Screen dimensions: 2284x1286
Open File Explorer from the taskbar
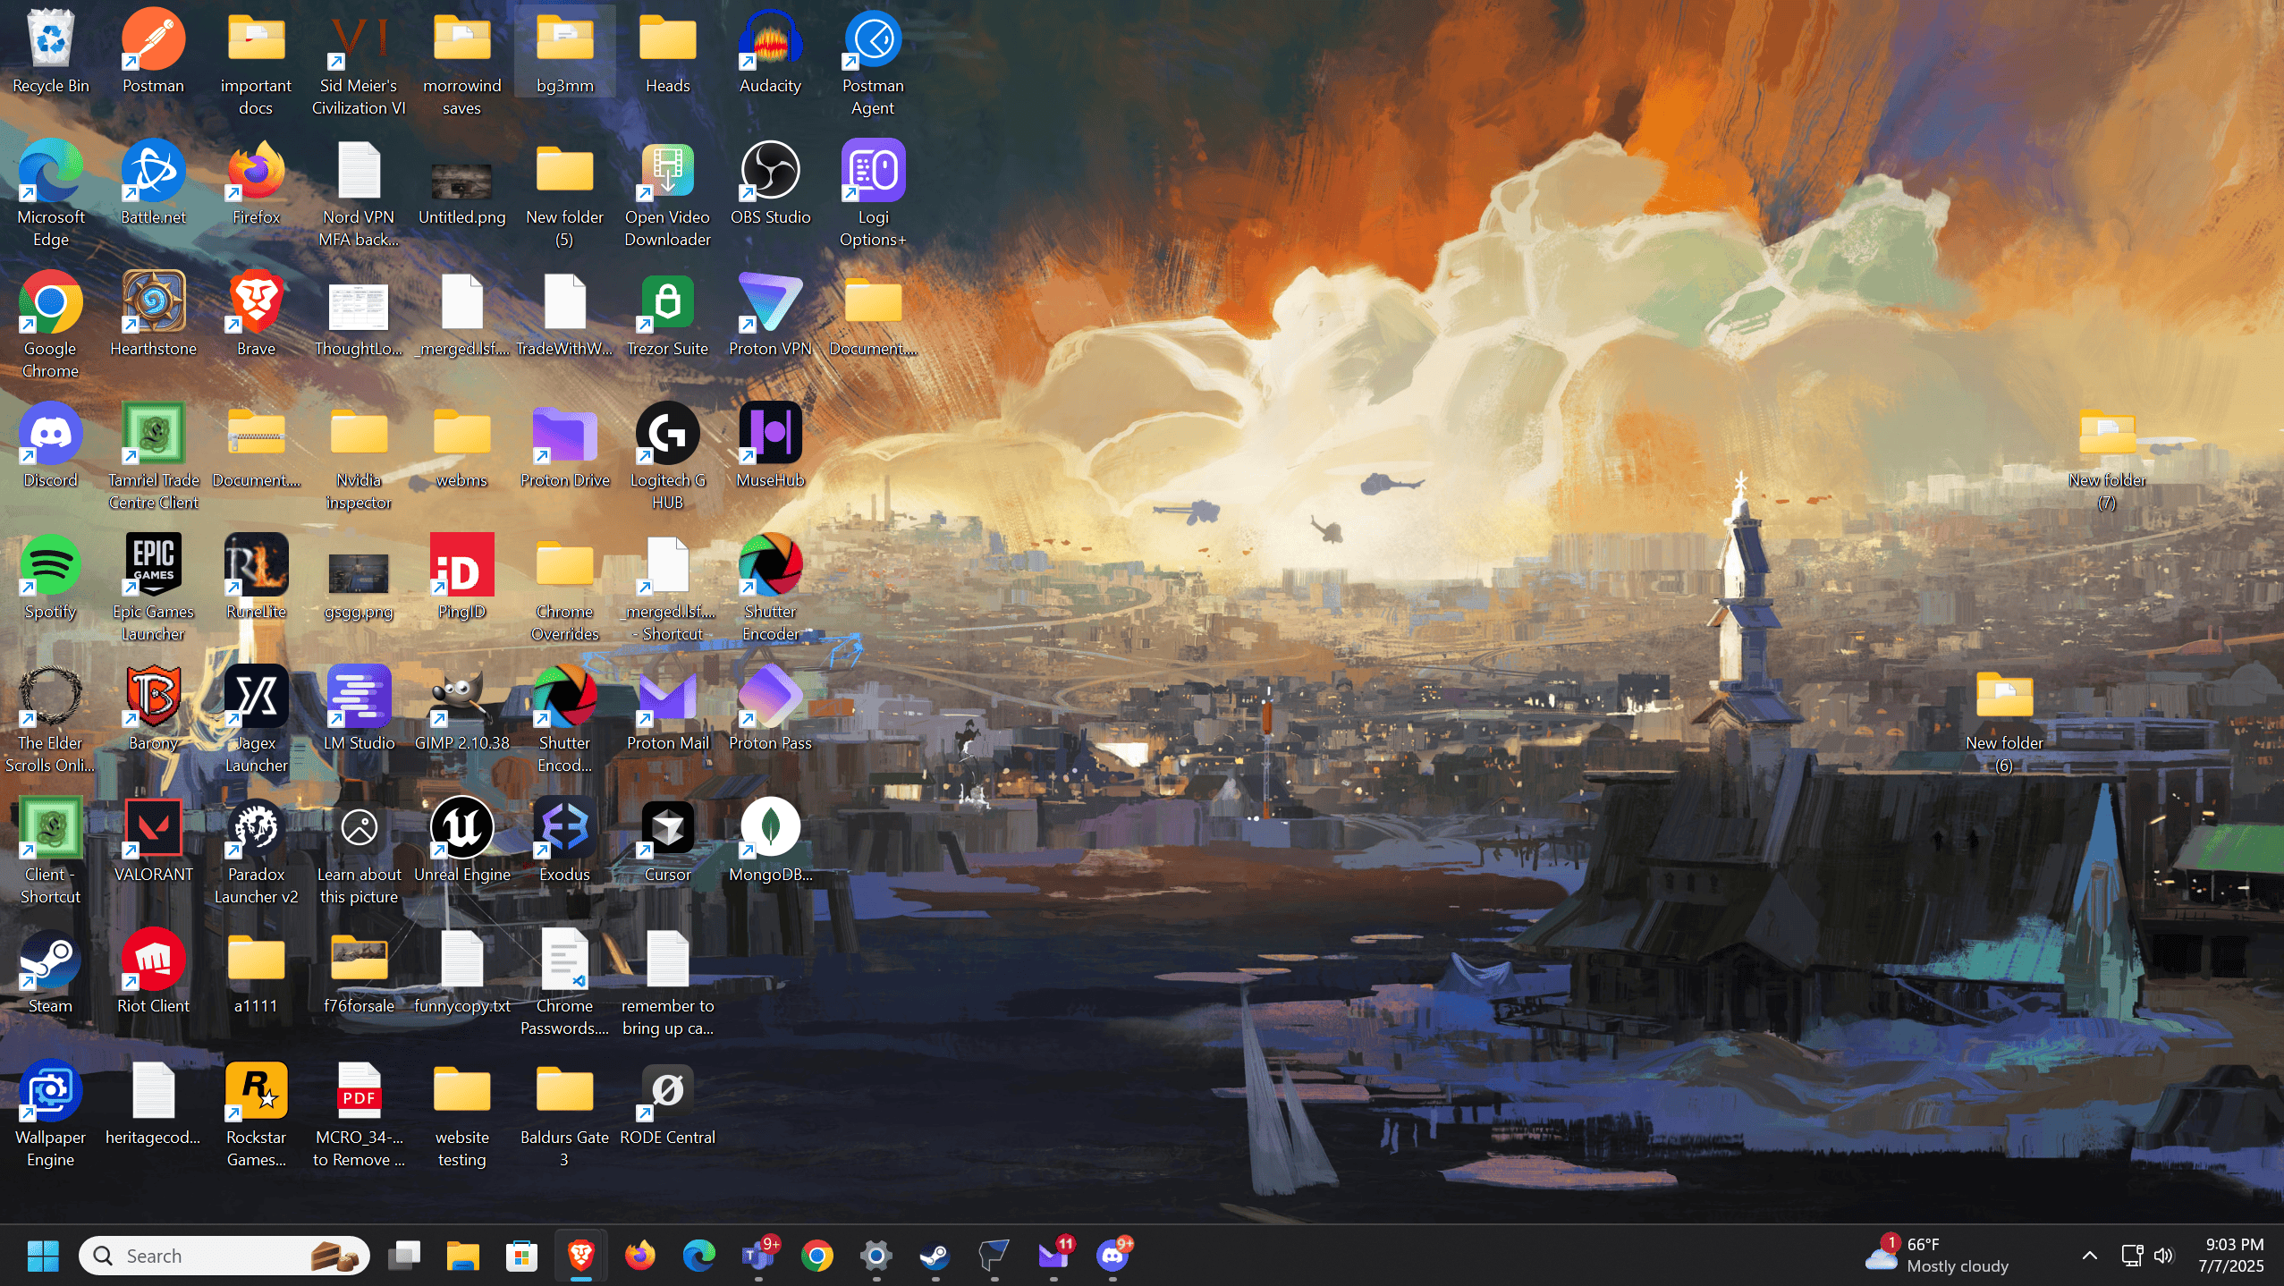click(x=463, y=1256)
